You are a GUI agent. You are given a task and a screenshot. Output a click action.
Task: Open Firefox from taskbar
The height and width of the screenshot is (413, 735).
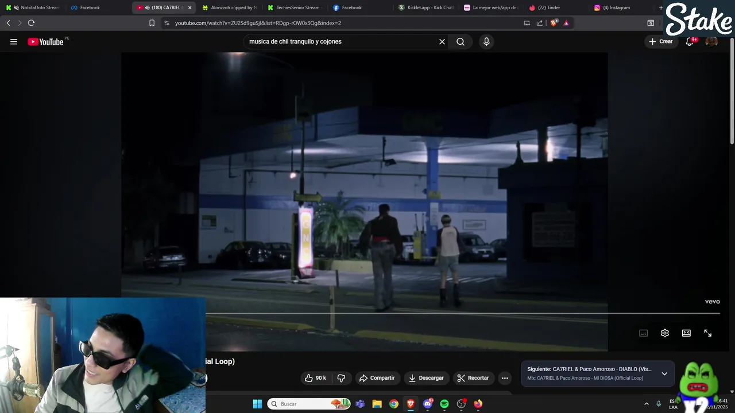[478, 404]
